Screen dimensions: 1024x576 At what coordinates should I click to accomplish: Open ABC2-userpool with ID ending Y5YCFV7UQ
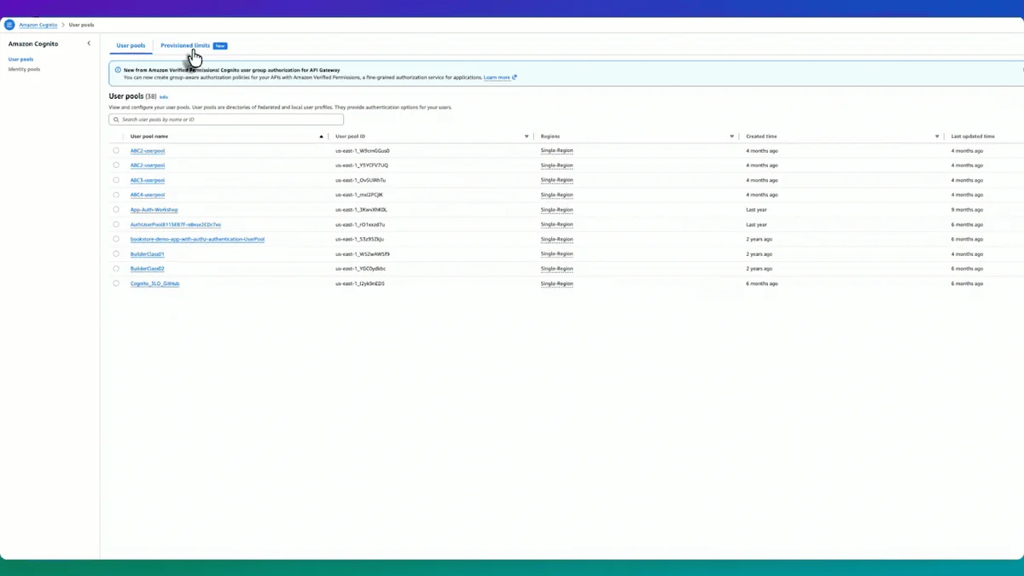click(148, 166)
